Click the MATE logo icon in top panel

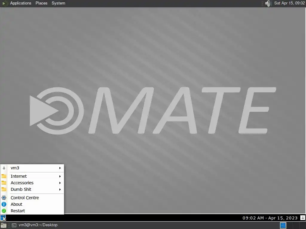(x=5, y=3)
